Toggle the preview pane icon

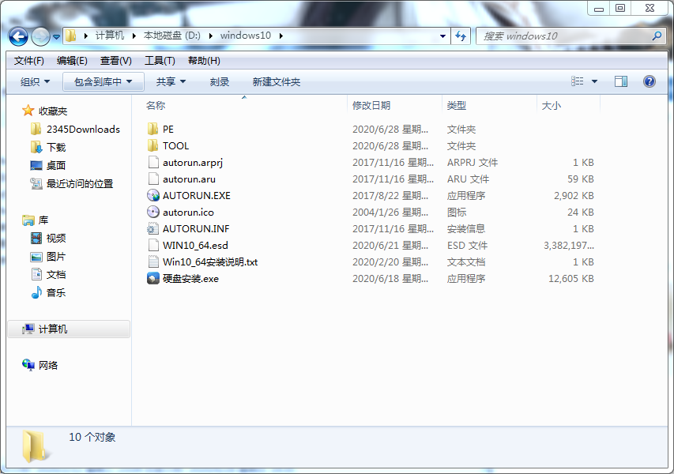pos(621,81)
